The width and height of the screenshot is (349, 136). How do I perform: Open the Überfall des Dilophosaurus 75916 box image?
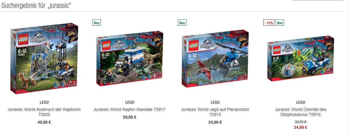pyautogui.click(x=300, y=59)
